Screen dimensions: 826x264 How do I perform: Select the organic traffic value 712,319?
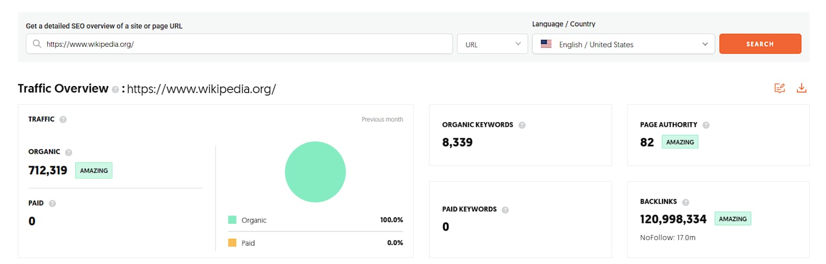click(x=48, y=170)
